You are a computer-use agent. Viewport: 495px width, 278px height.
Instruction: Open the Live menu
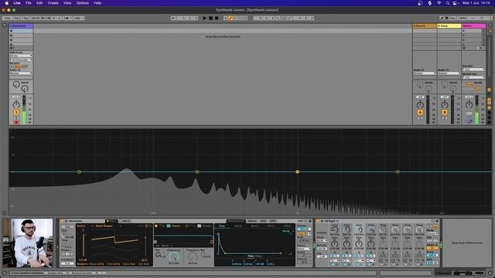click(17, 3)
